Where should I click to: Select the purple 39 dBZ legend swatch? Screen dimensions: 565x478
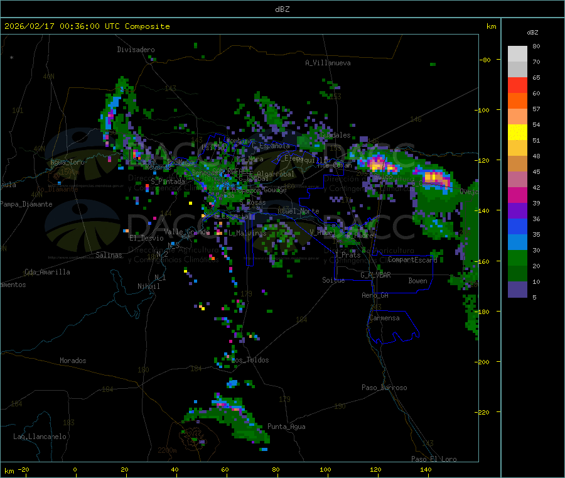point(517,211)
